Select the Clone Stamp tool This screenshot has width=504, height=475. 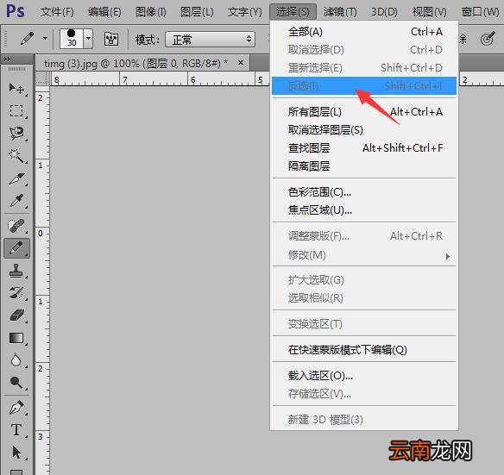pos(16,271)
